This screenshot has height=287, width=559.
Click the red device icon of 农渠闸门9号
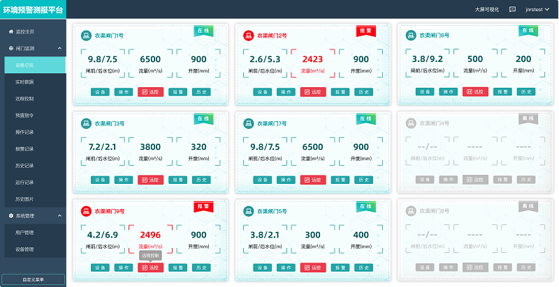point(86,211)
